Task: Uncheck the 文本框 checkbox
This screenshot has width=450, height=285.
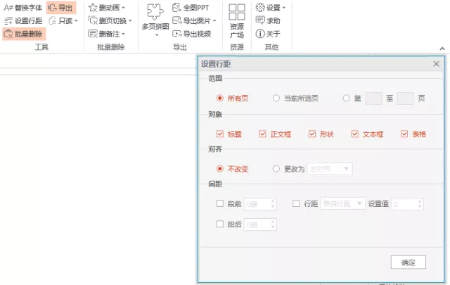Action: pos(354,134)
